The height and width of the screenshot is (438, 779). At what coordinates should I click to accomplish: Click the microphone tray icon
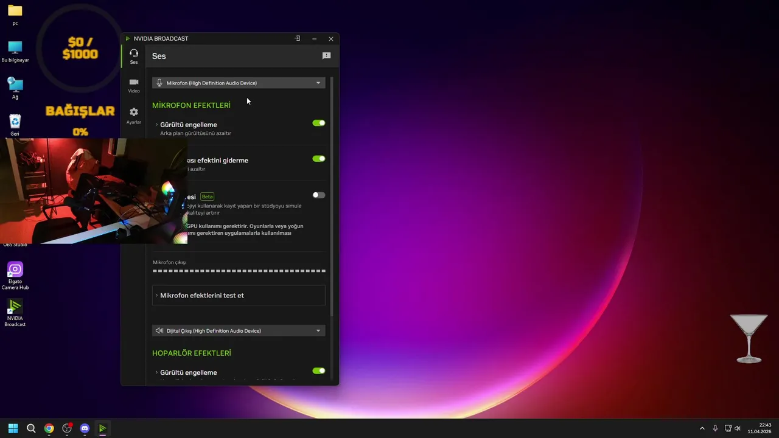(715, 428)
